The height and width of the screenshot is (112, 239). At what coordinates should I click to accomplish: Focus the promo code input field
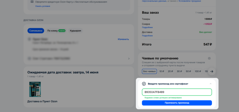(x=177, y=92)
